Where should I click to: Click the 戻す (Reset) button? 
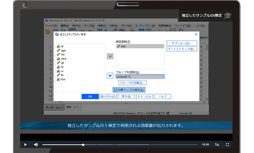tap(126, 97)
